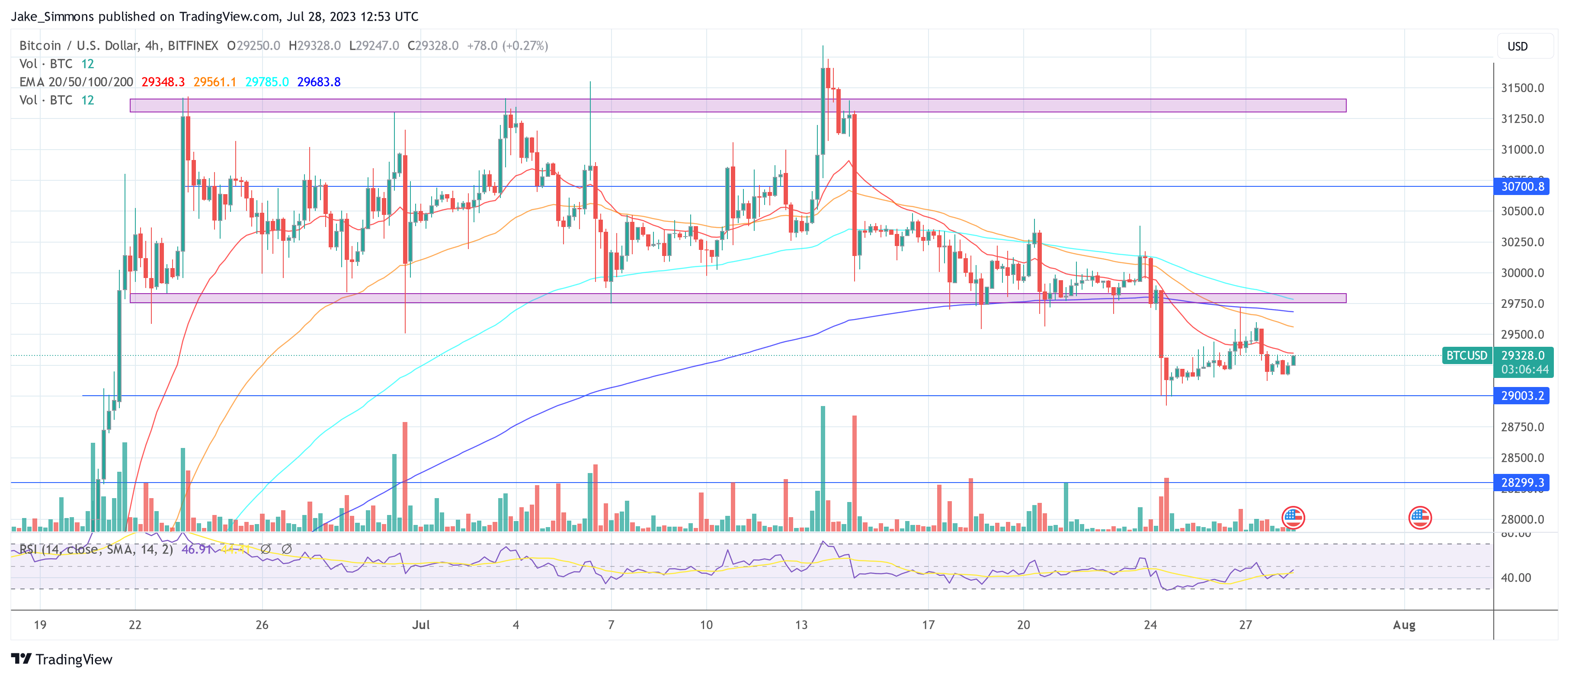Click the 28299.3 price level label
The height and width of the screenshot is (678, 1569).
(1521, 483)
